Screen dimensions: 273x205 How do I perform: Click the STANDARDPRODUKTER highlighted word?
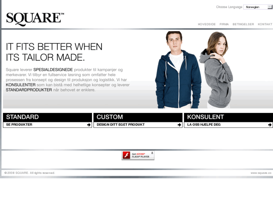point(29,90)
